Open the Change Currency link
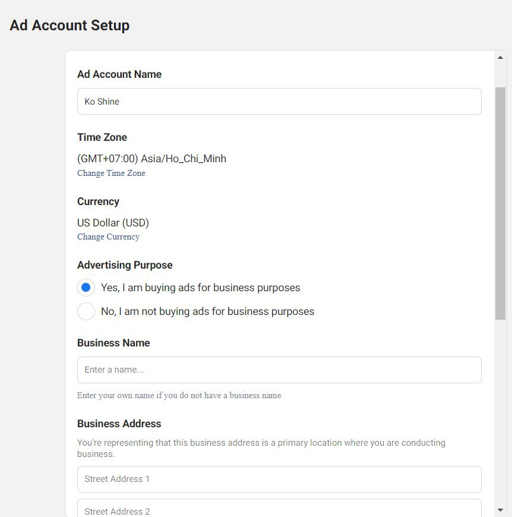The width and height of the screenshot is (512, 517). (108, 237)
